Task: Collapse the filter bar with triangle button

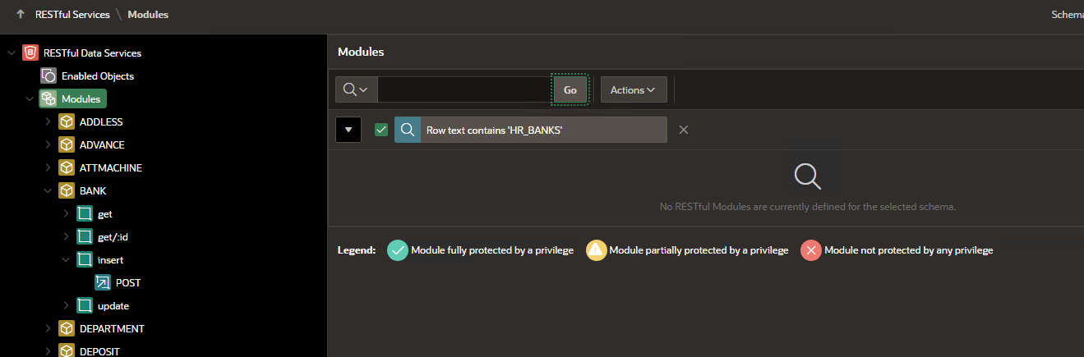Action: [348, 130]
